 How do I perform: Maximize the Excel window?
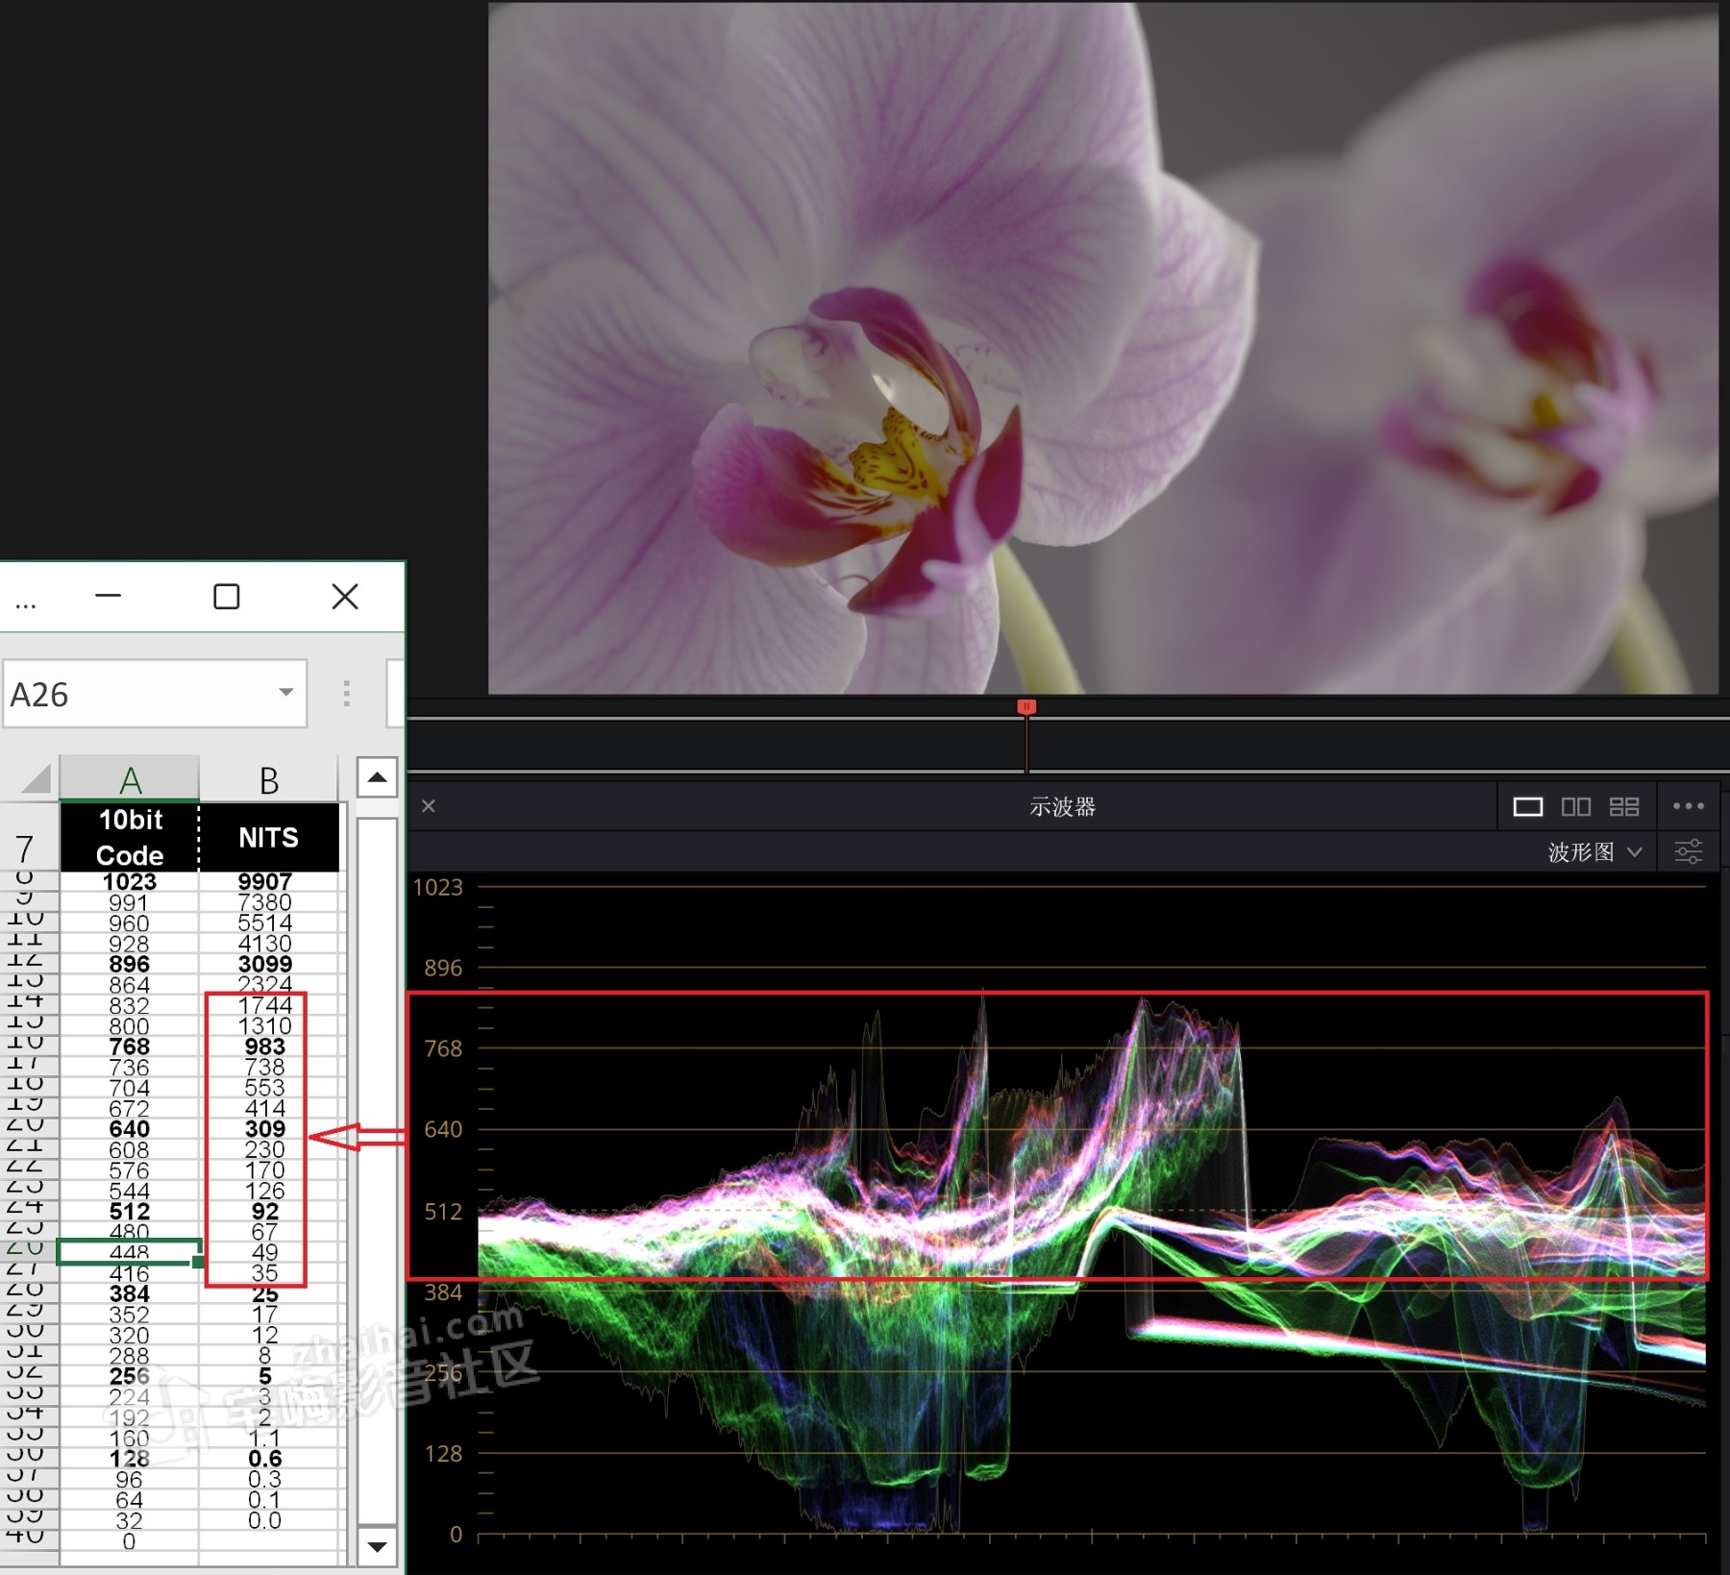[227, 597]
